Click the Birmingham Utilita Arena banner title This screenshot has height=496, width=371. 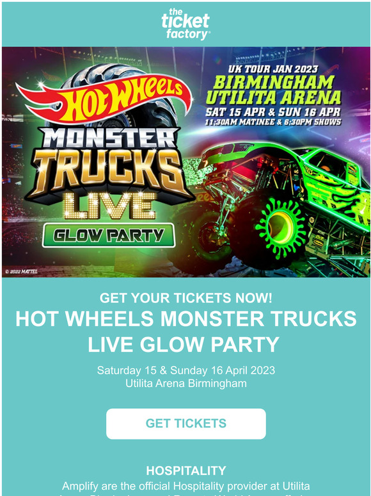(x=273, y=90)
